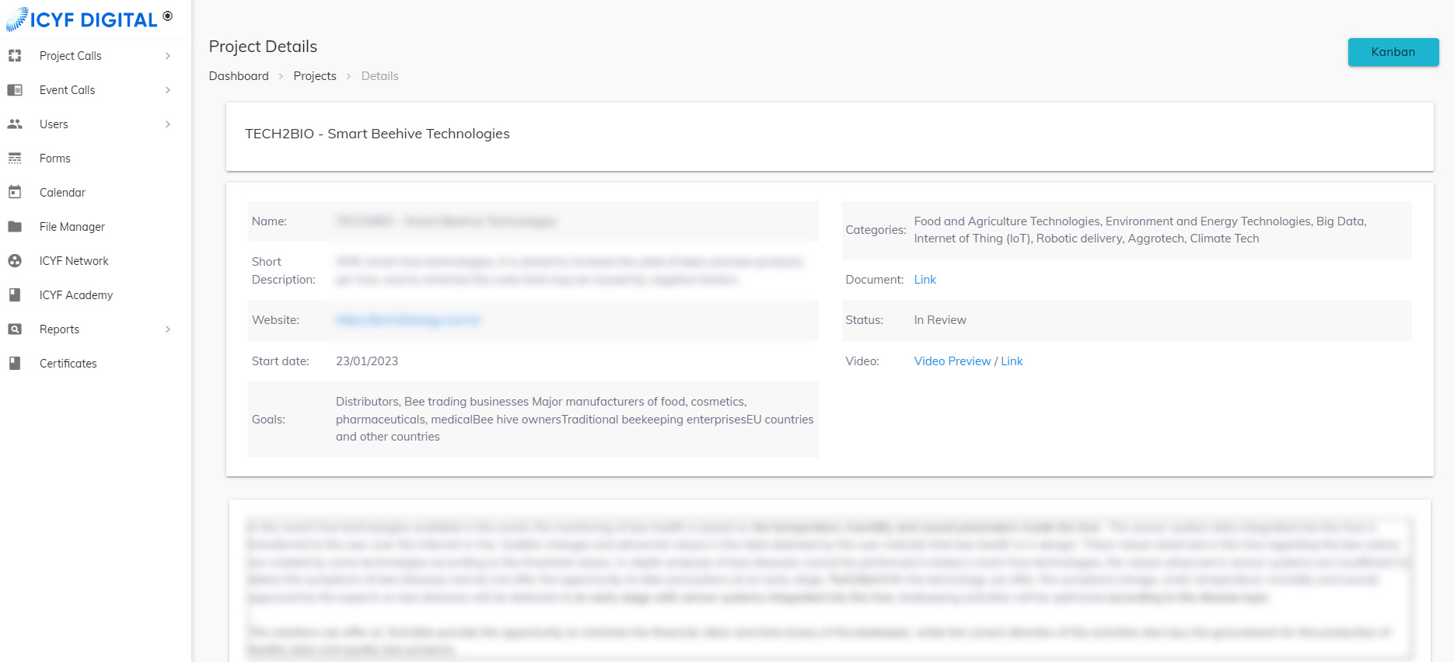Go to Projects breadcrumb
The image size is (1454, 662).
(x=315, y=76)
